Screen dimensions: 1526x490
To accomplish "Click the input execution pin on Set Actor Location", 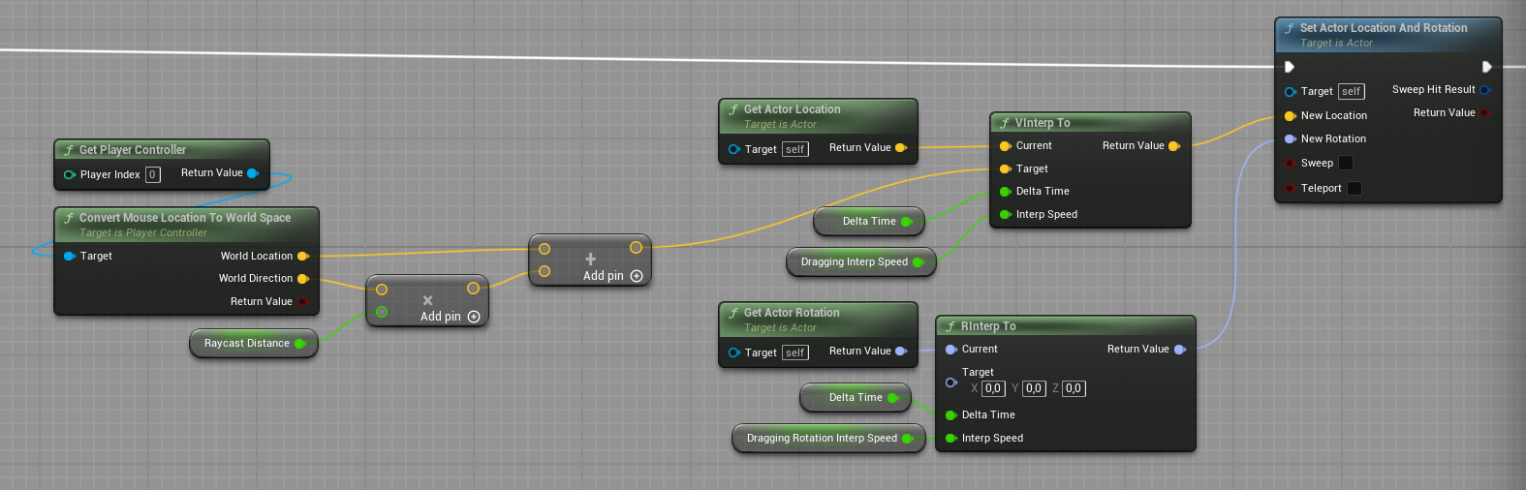I will 1290,67.
